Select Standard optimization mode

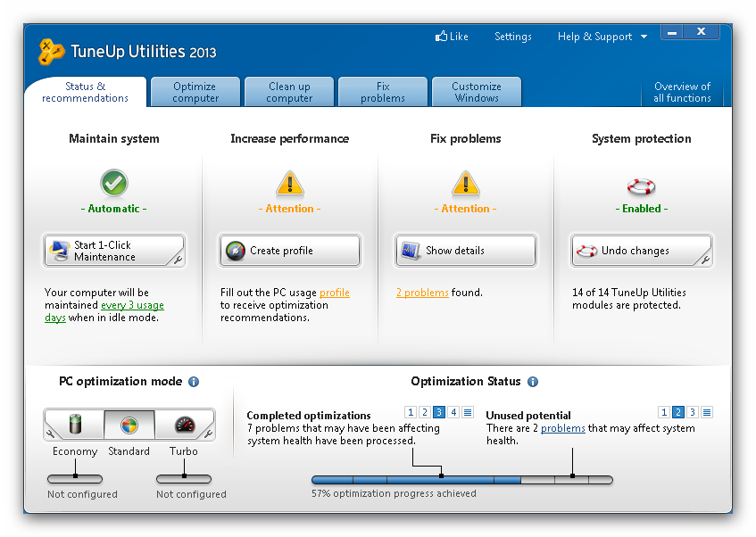coord(129,425)
